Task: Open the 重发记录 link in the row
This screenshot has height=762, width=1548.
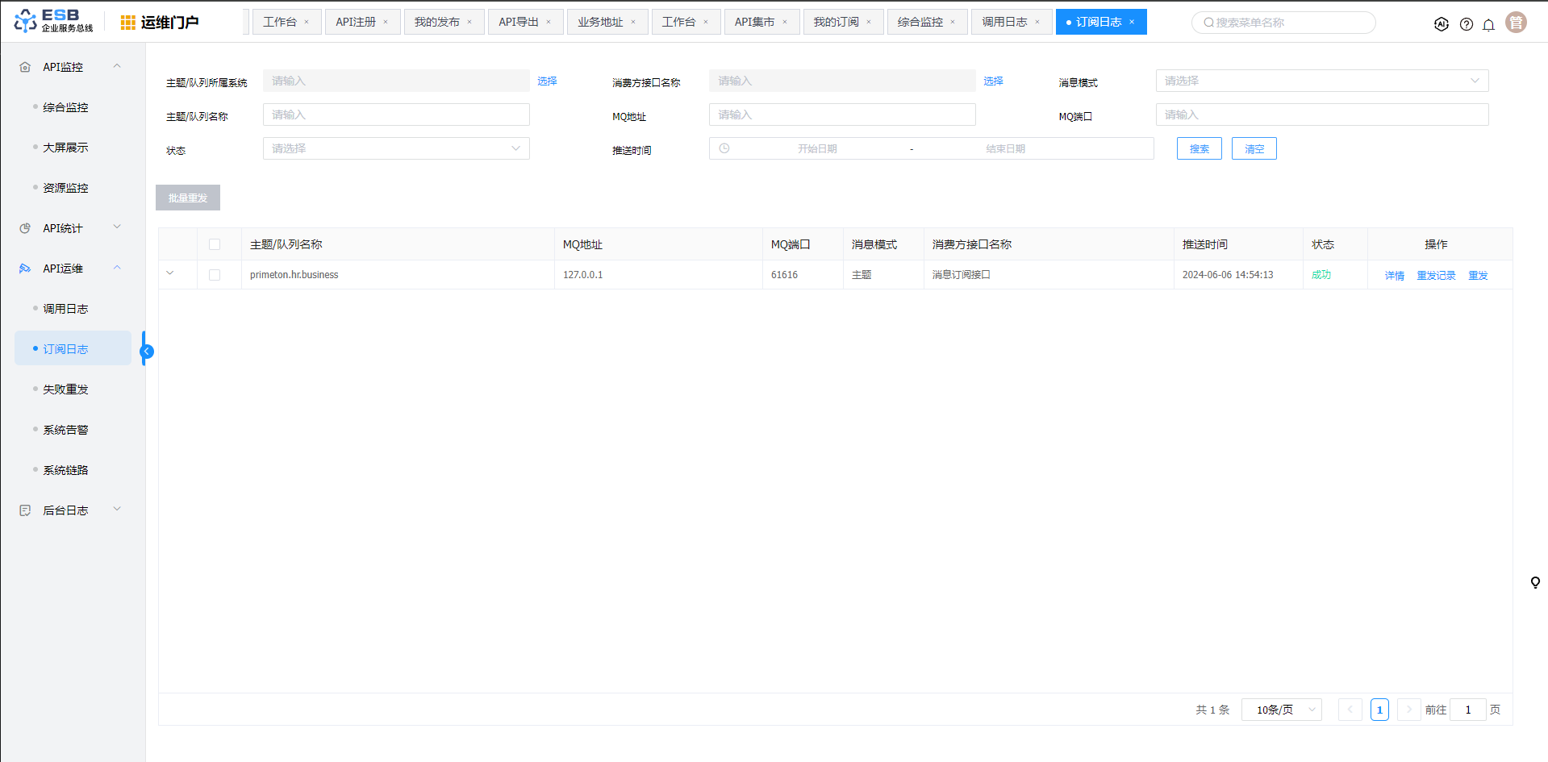Action: tap(1436, 276)
